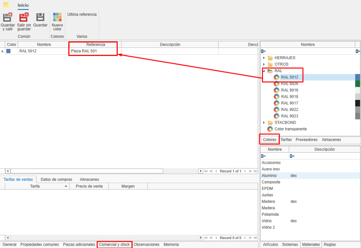361x248 pixels.
Task: Expand the RAL 5012 grid row indicator
Action: tap(2, 51)
